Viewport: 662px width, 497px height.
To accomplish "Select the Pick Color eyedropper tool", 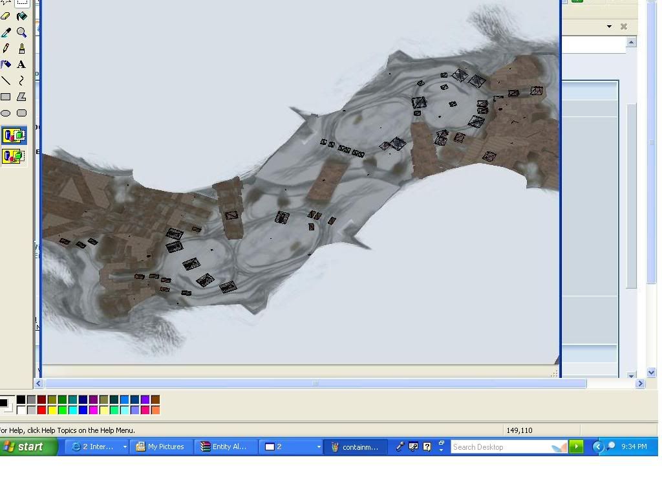I will 5,32.
